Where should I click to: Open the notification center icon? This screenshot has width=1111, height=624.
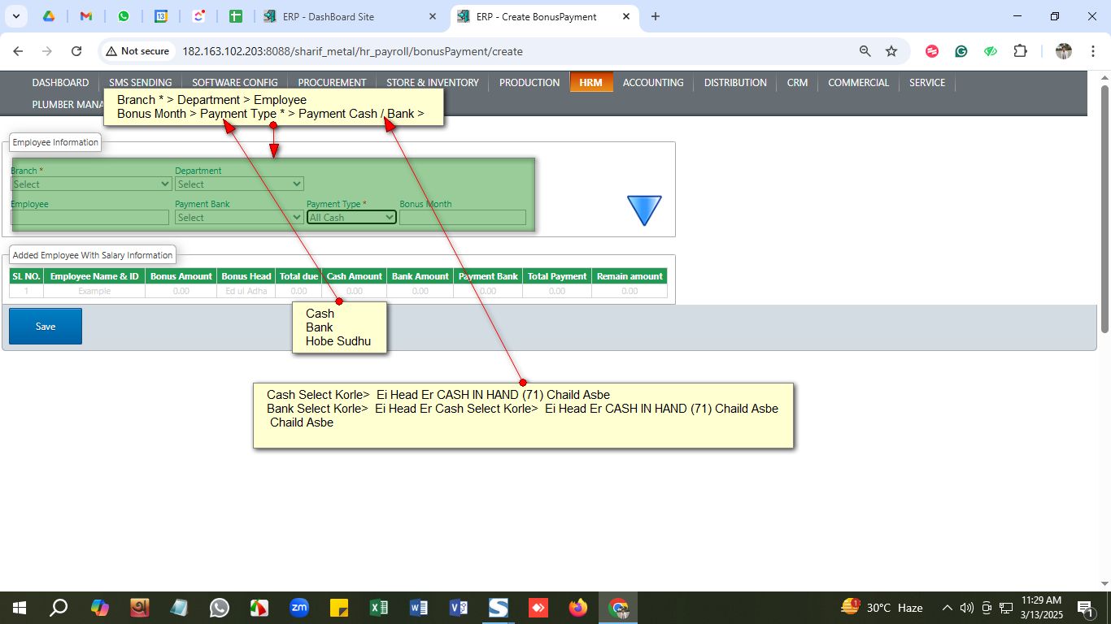pyautogui.click(x=1085, y=608)
